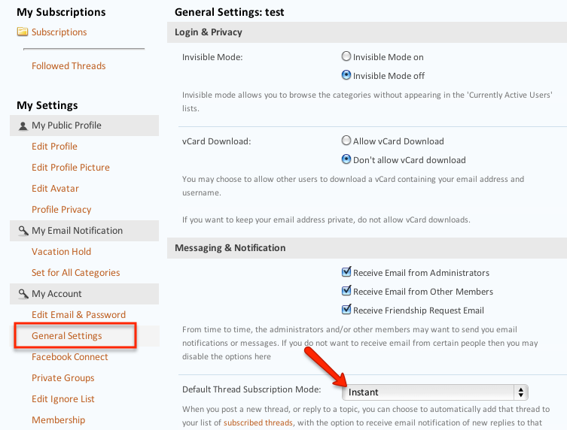
Task: Select Invisible Mode off radio button
Action: tap(346, 75)
